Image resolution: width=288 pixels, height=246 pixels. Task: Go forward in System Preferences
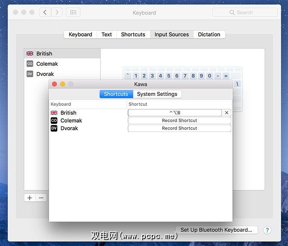point(57,12)
